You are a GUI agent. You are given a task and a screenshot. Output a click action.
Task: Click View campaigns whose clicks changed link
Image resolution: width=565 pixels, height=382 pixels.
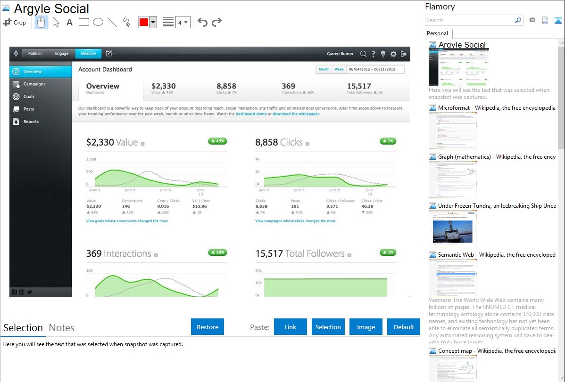(295, 221)
